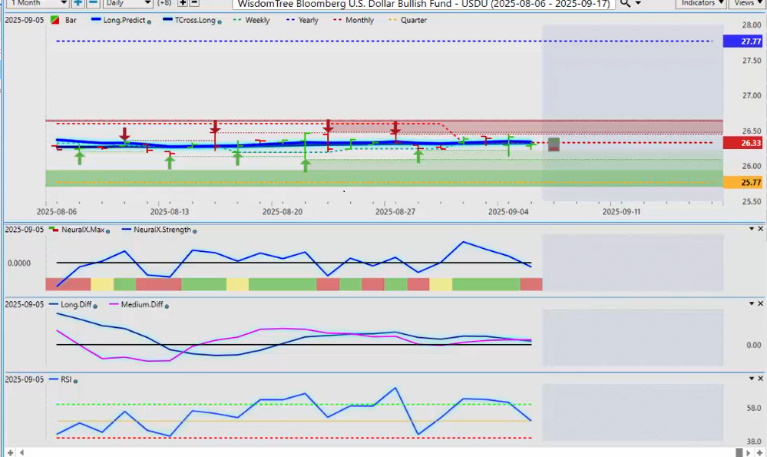The image size is (767, 457).
Task: Open the 1 Month timeframe dropdown
Action: point(36,3)
